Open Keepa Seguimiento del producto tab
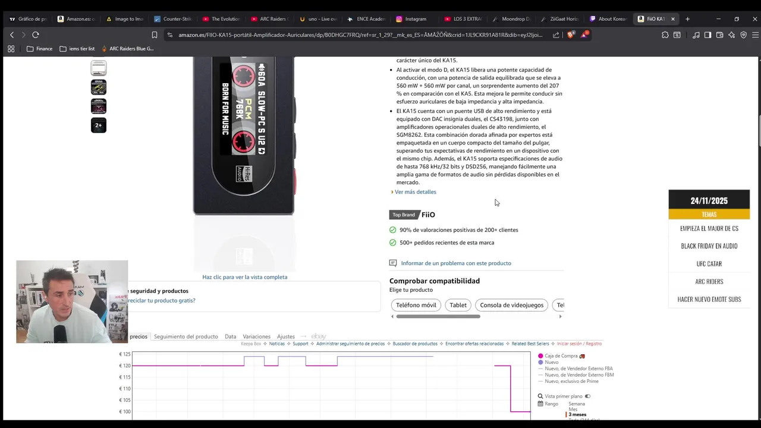The height and width of the screenshot is (428, 761). 186,336
